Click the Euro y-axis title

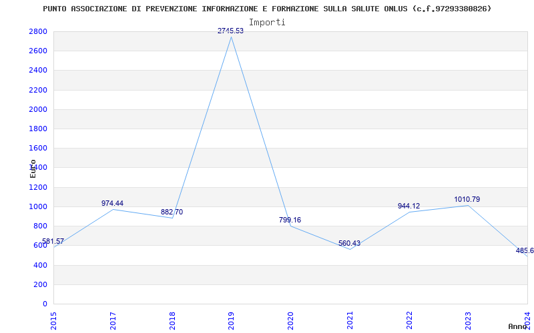pyautogui.click(x=33, y=168)
